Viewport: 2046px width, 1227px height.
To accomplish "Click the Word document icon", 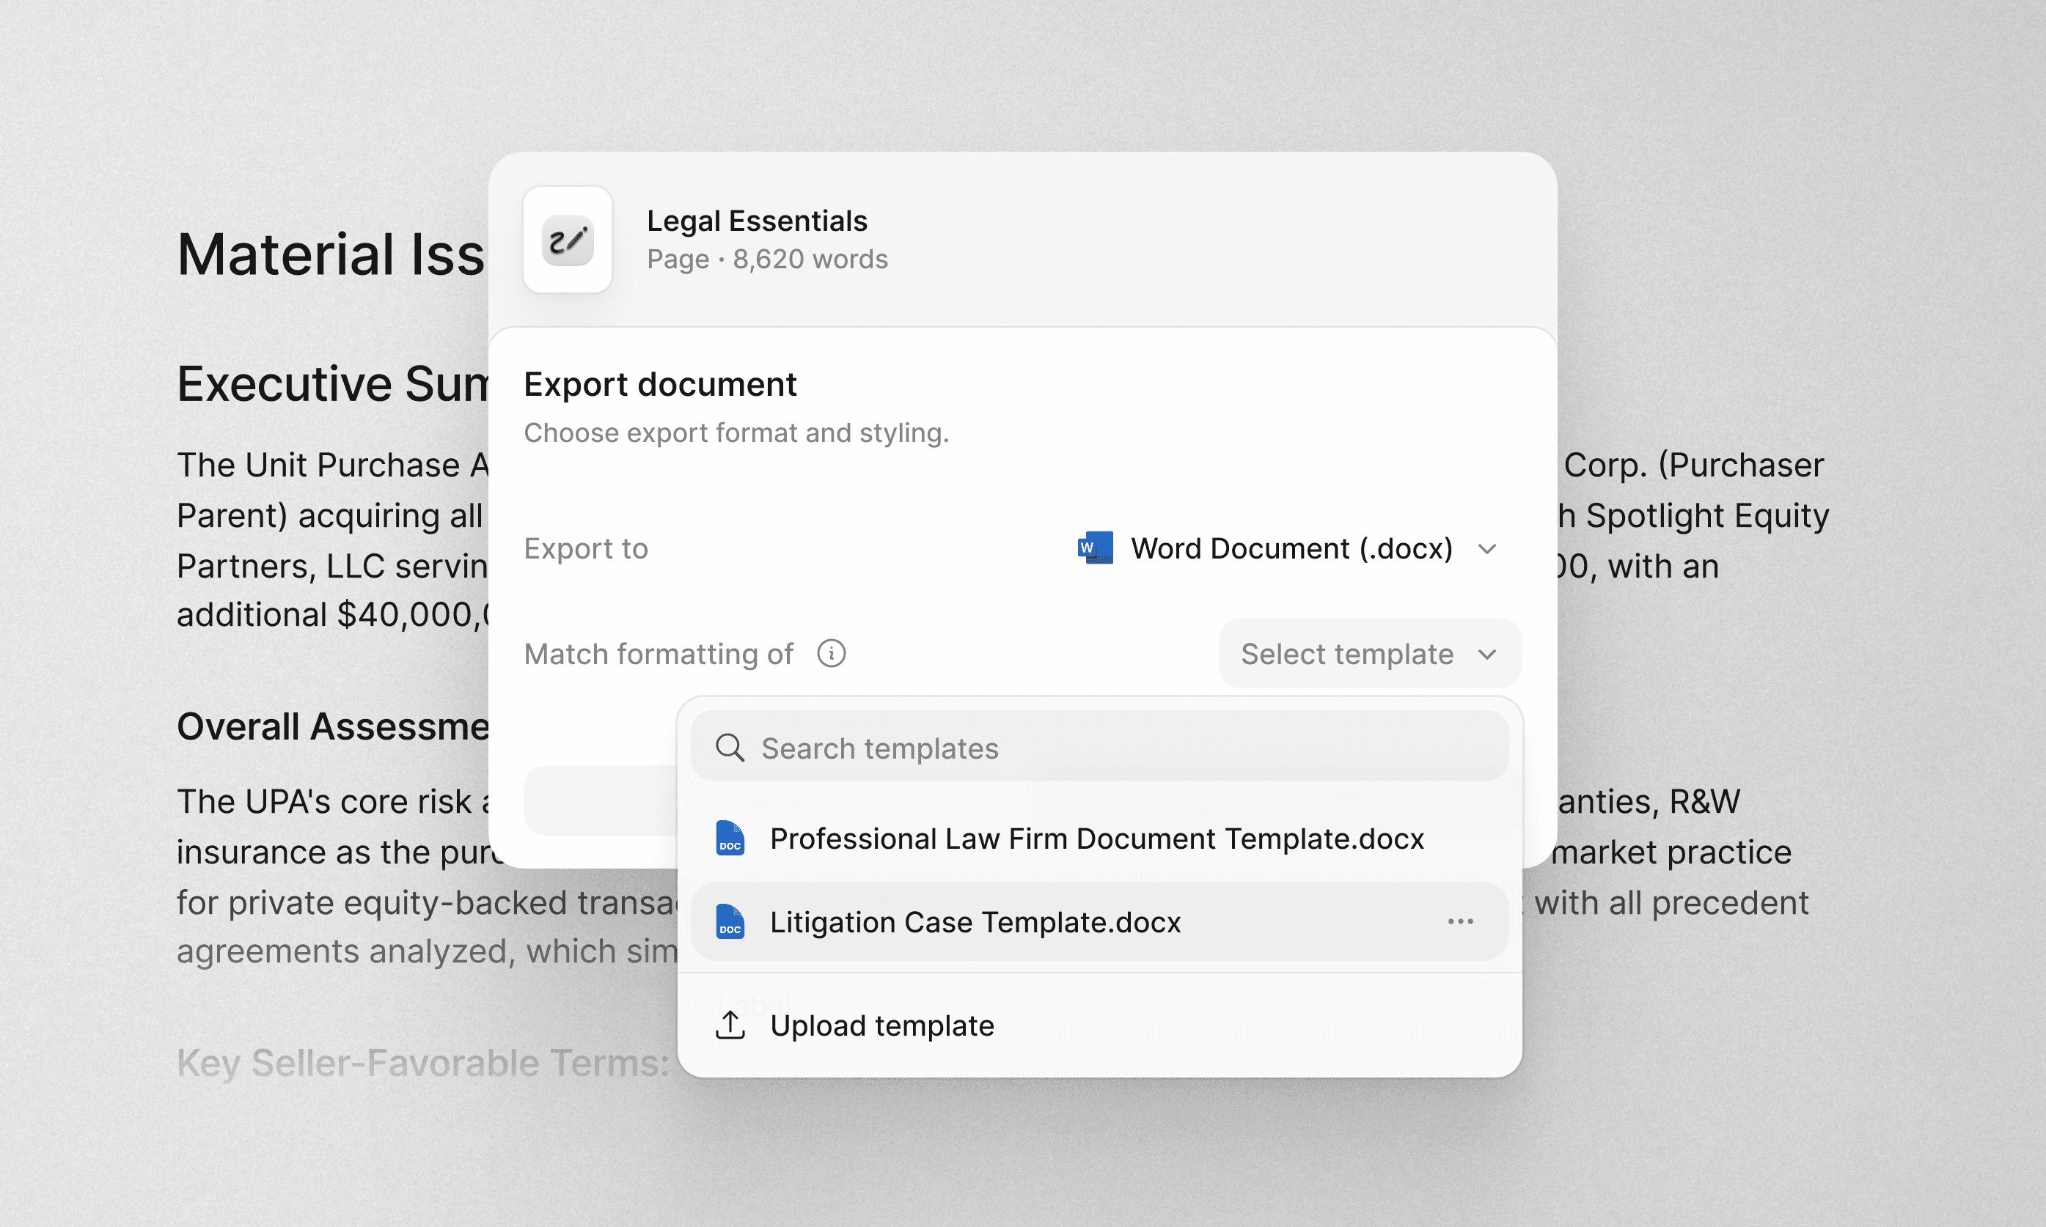I will [1095, 548].
